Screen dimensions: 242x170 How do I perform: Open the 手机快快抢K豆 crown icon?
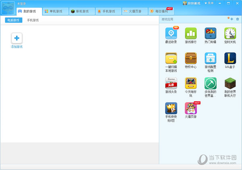coord(171,108)
